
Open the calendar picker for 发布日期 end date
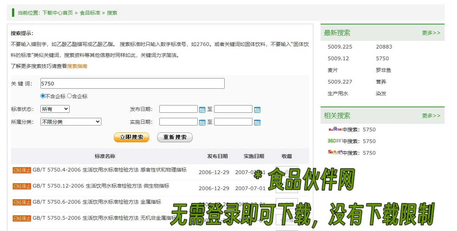click(257, 109)
